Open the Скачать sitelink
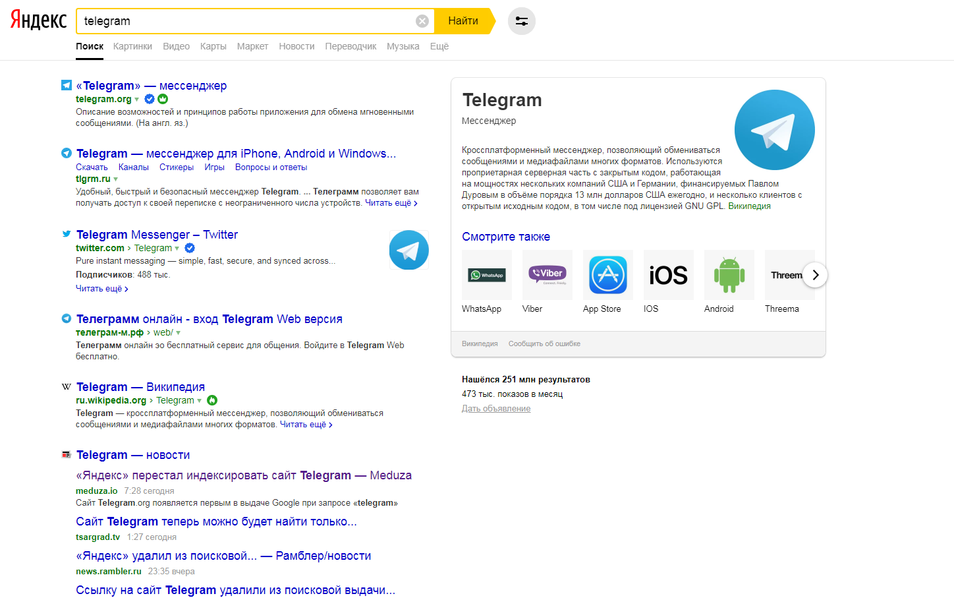954x598 pixels. (92, 167)
